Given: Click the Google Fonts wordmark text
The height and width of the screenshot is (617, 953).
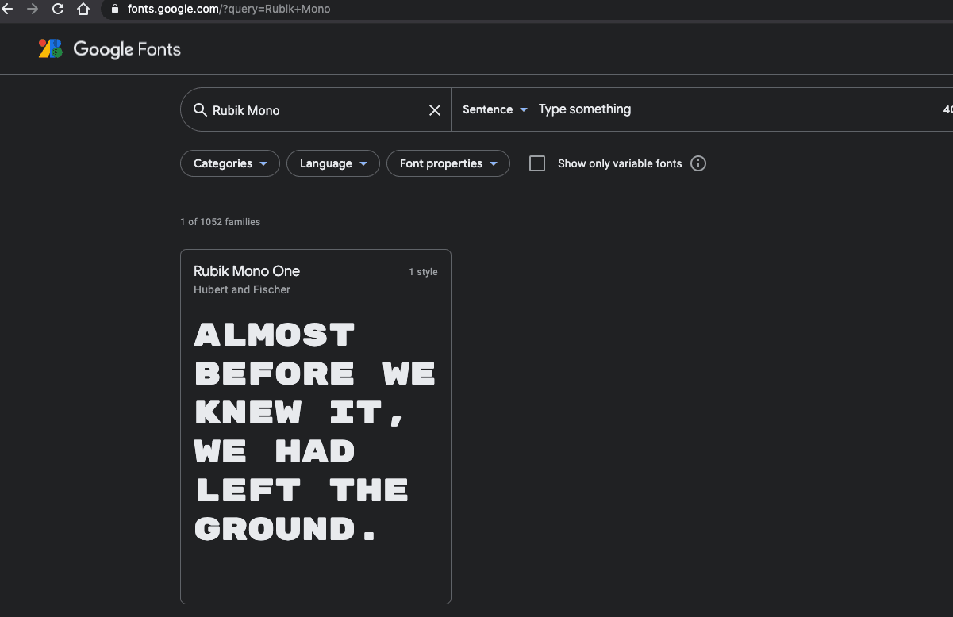Looking at the screenshot, I should [127, 49].
